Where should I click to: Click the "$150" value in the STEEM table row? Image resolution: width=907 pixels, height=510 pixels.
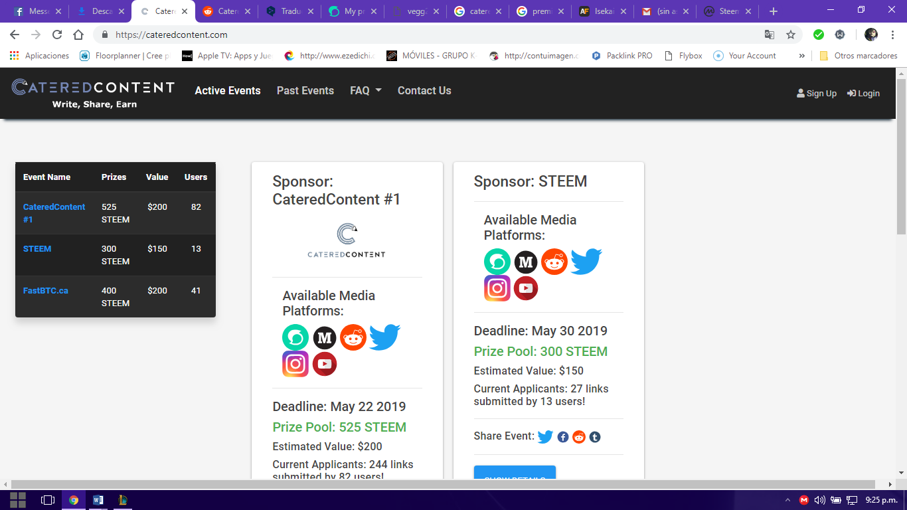pyautogui.click(x=157, y=248)
